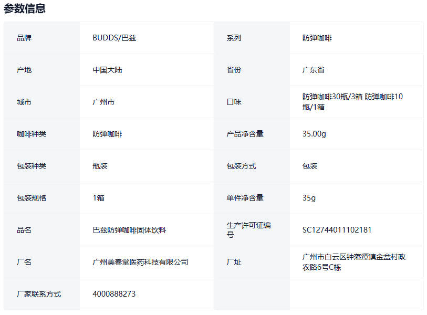The image size is (427, 315).
Task: Click the SC12744011102181 license number
Action: [337, 230]
